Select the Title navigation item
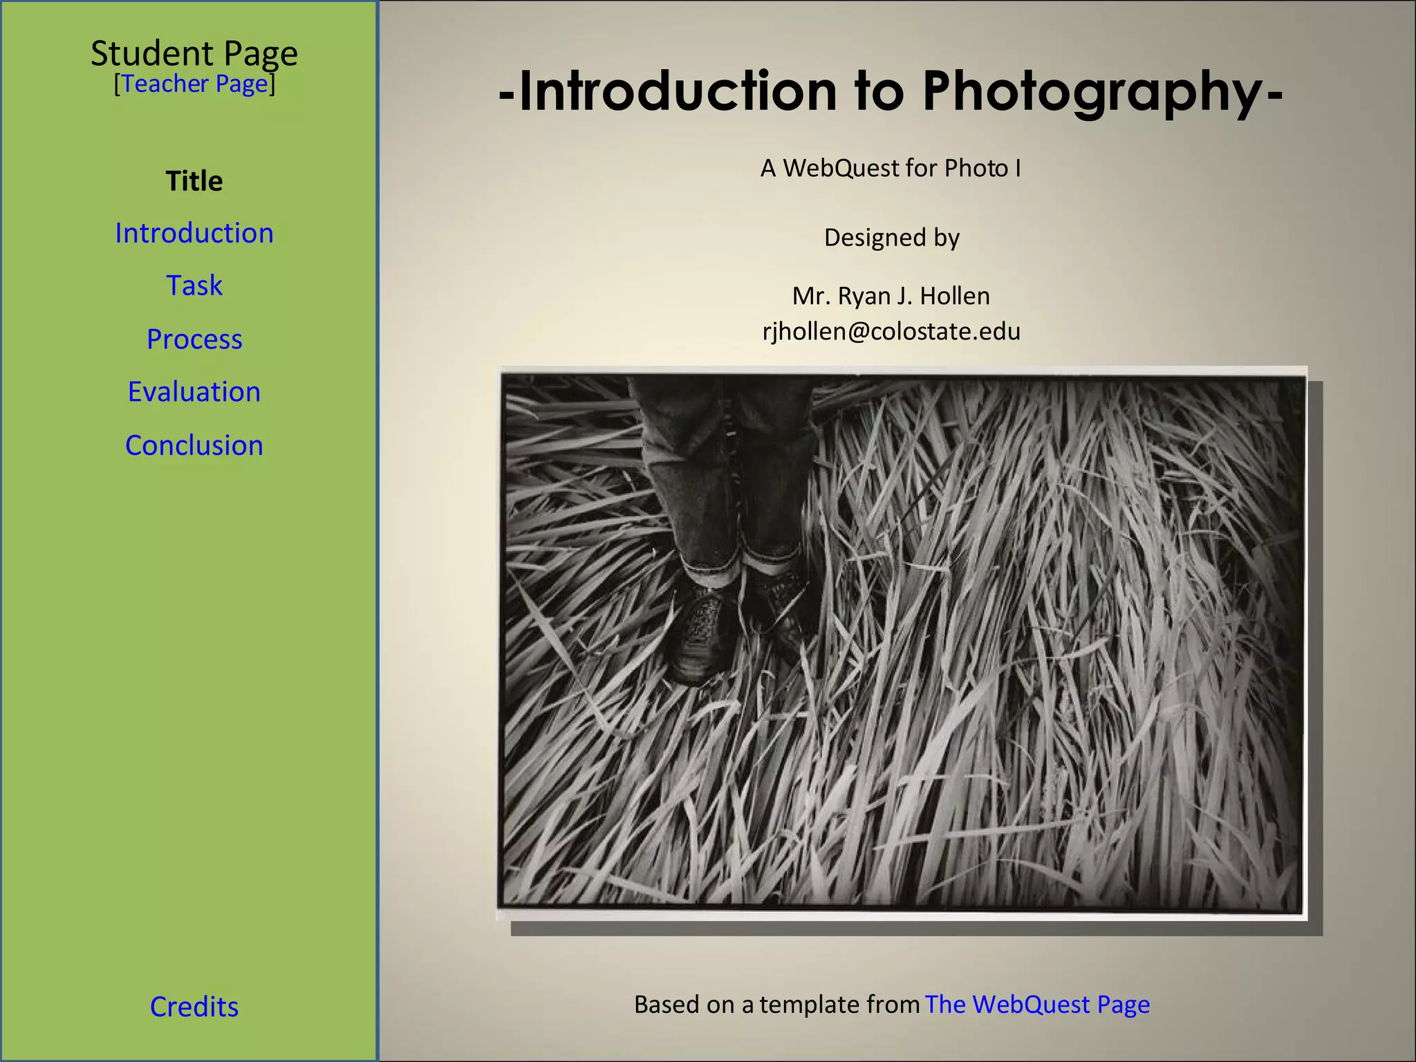The image size is (1416, 1062). pyautogui.click(x=194, y=181)
